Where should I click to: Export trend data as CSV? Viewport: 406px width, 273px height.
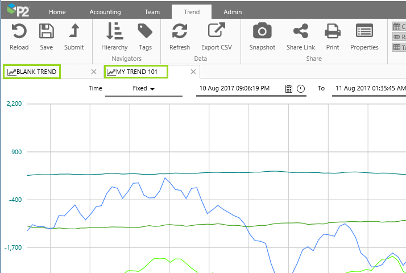pos(216,31)
